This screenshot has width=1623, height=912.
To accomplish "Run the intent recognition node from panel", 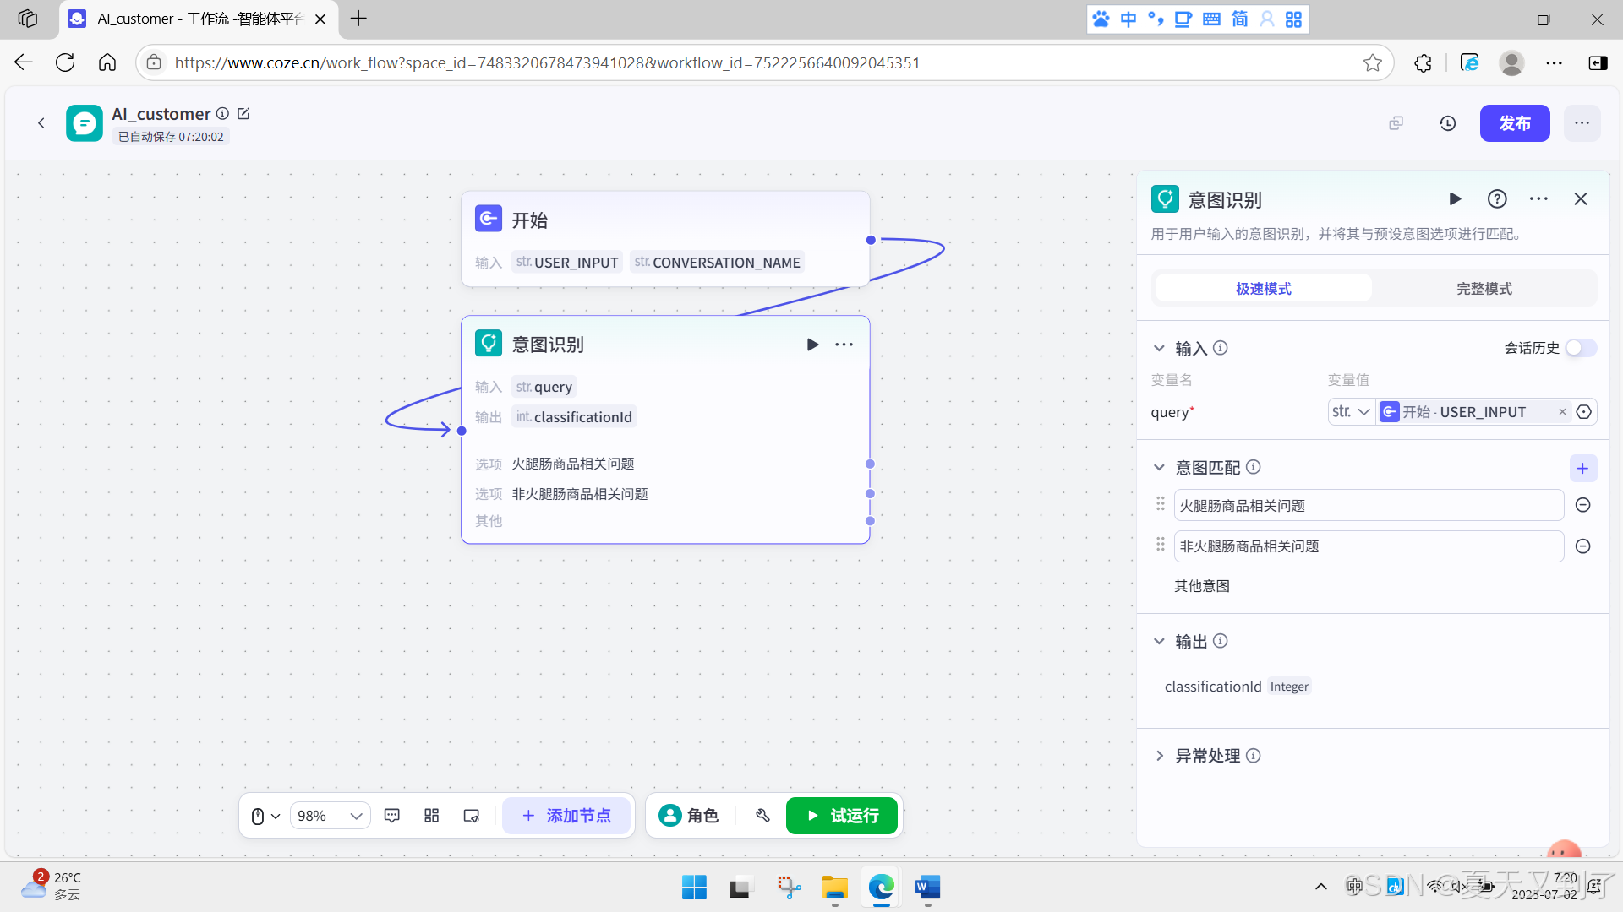I will pos(1455,199).
